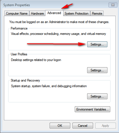Close the System Properties window

coord(113,5)
